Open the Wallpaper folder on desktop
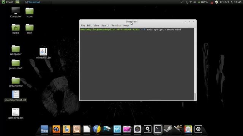Viewport: 243px width, 136px height. tap(16, 50)
